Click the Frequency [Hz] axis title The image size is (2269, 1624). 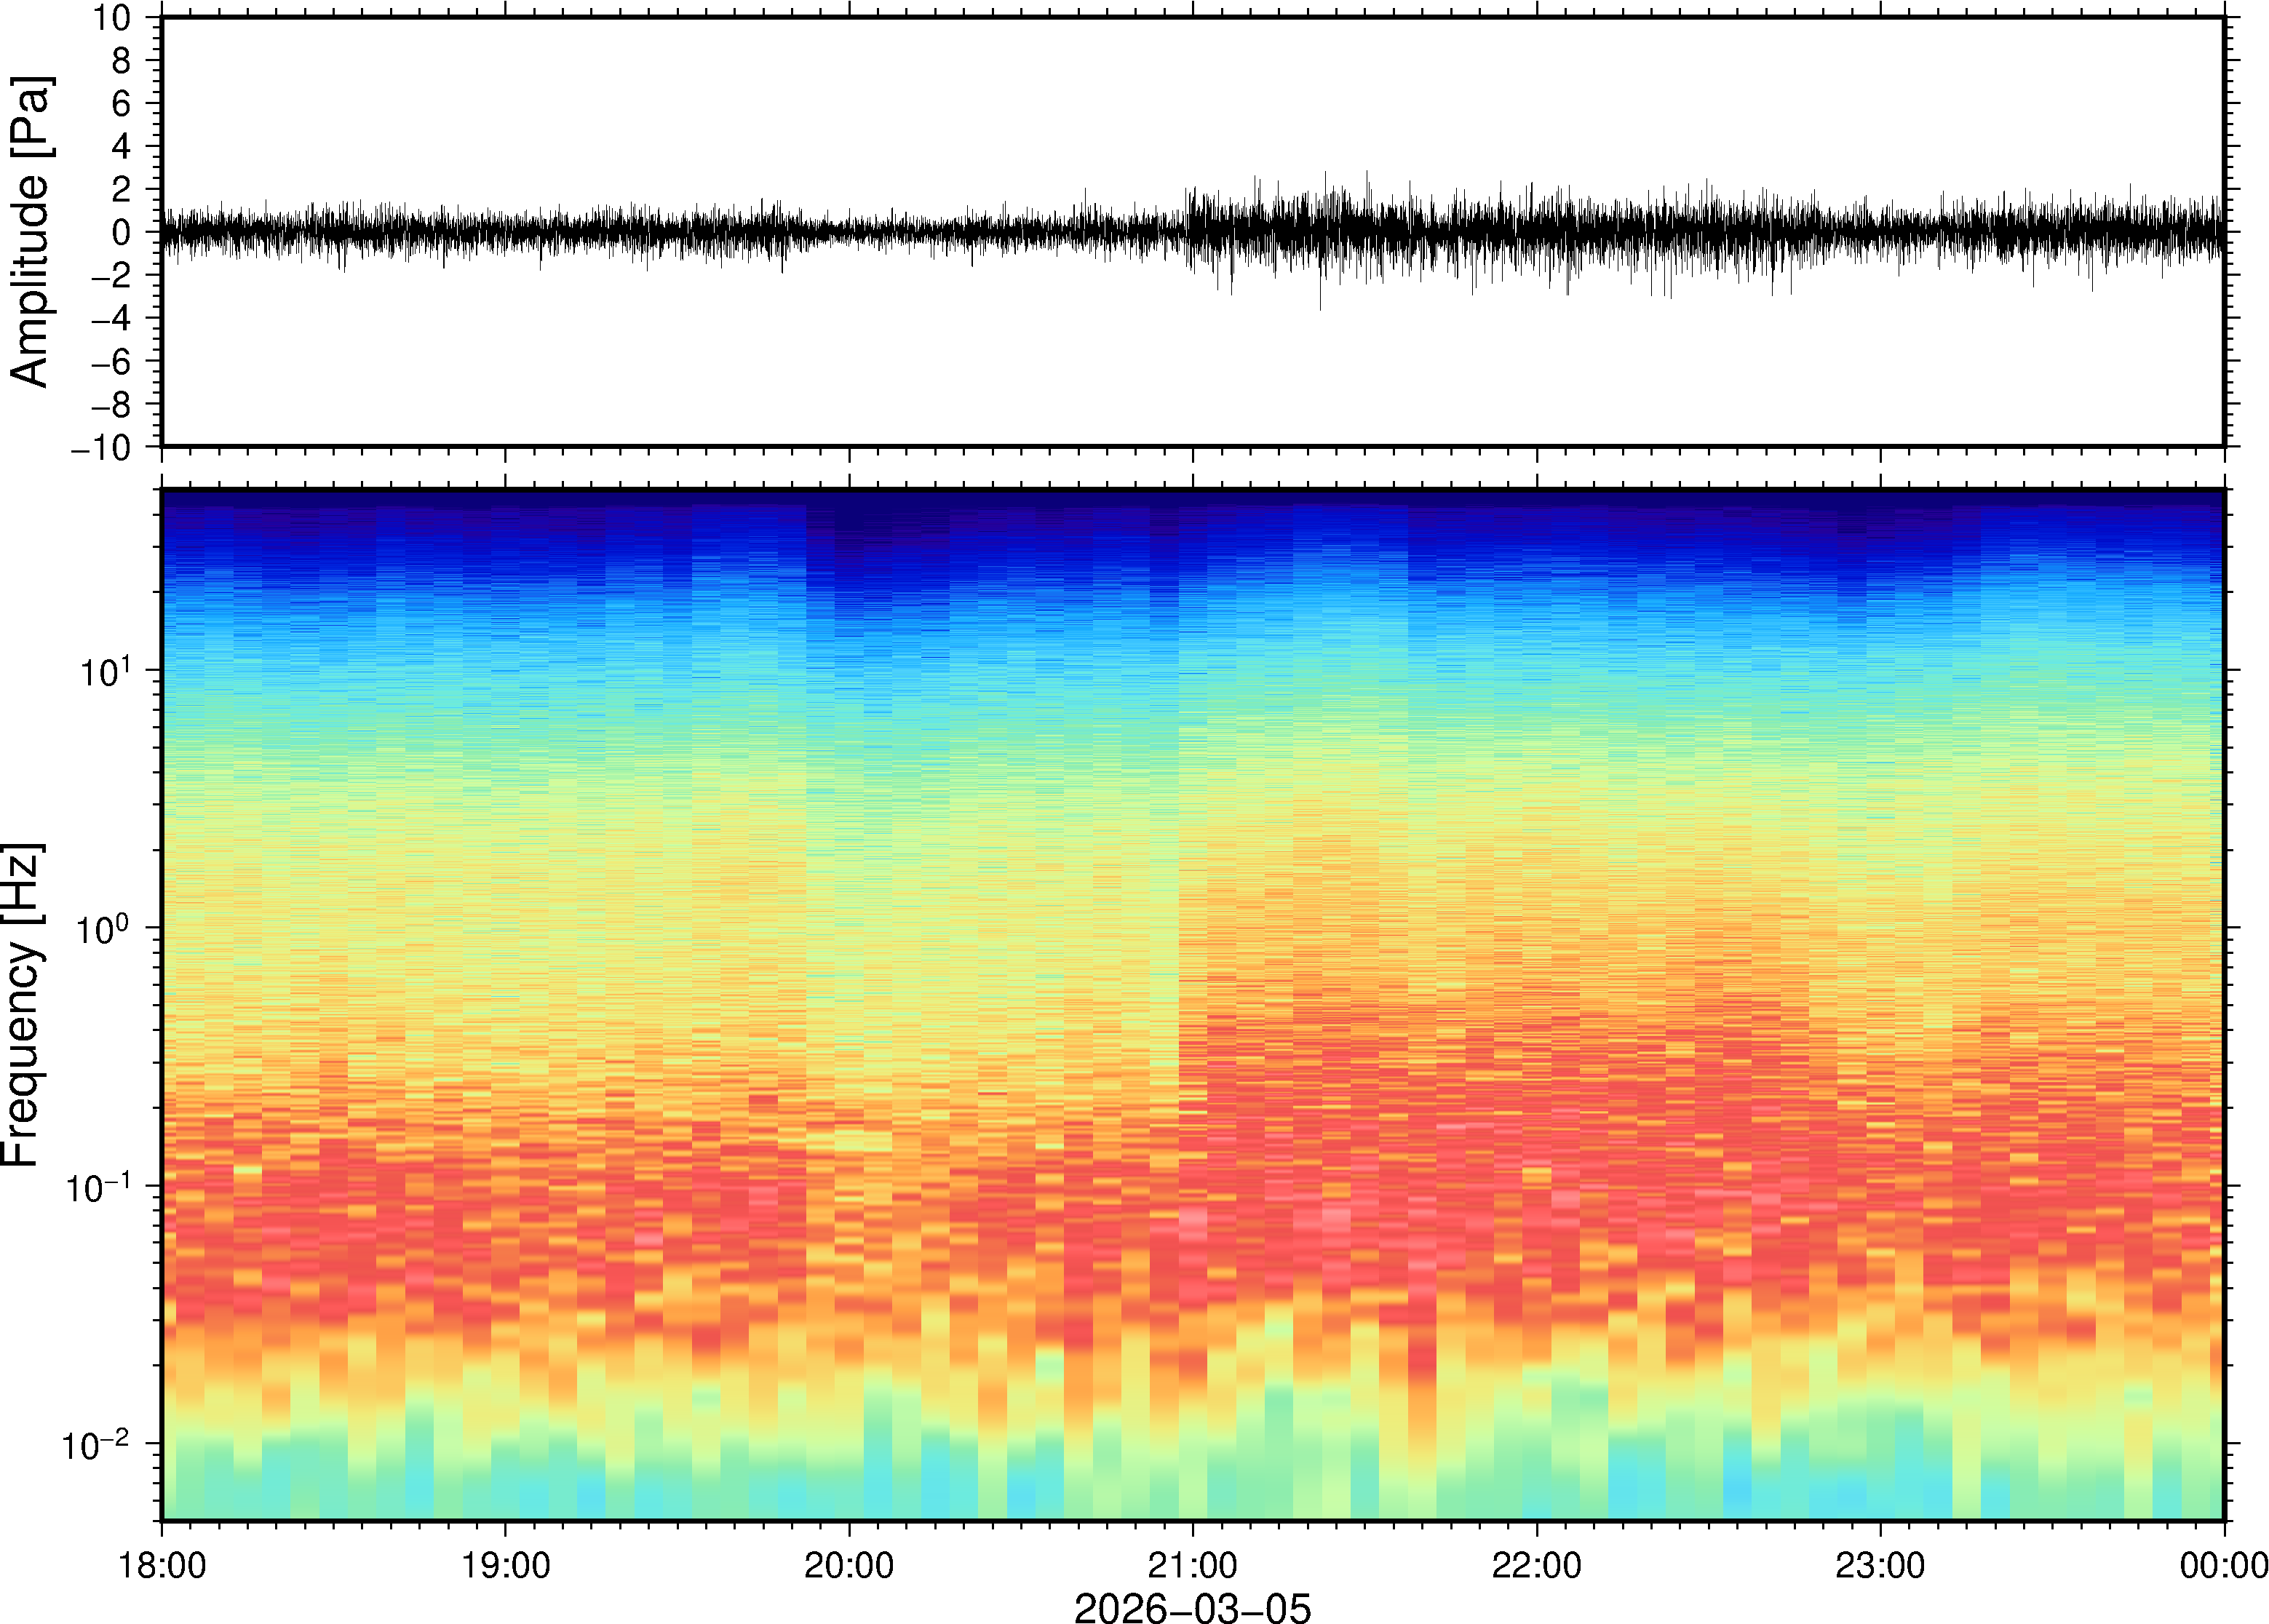tap(22, 1004)
